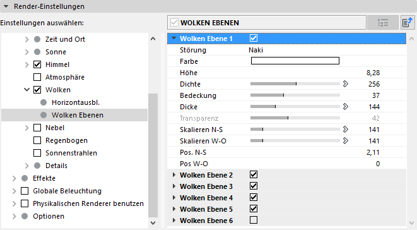Click the settings tree scroll down arrow

click(153, 223)
